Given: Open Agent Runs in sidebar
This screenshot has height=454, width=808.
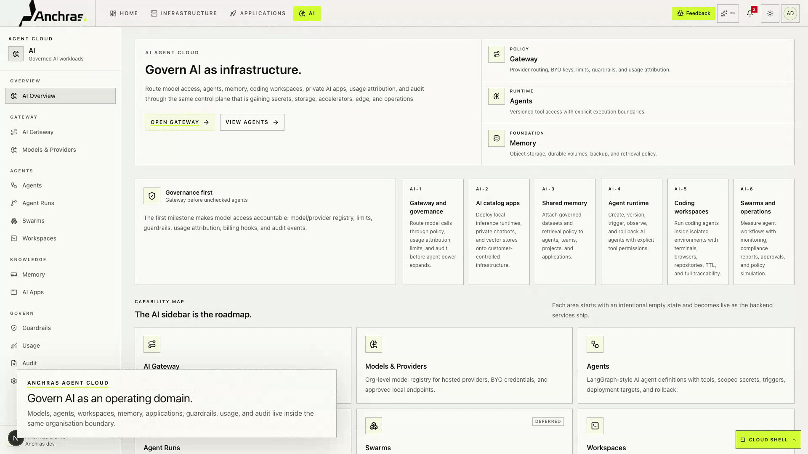Looking at the screenshot, I should point(60,203).
